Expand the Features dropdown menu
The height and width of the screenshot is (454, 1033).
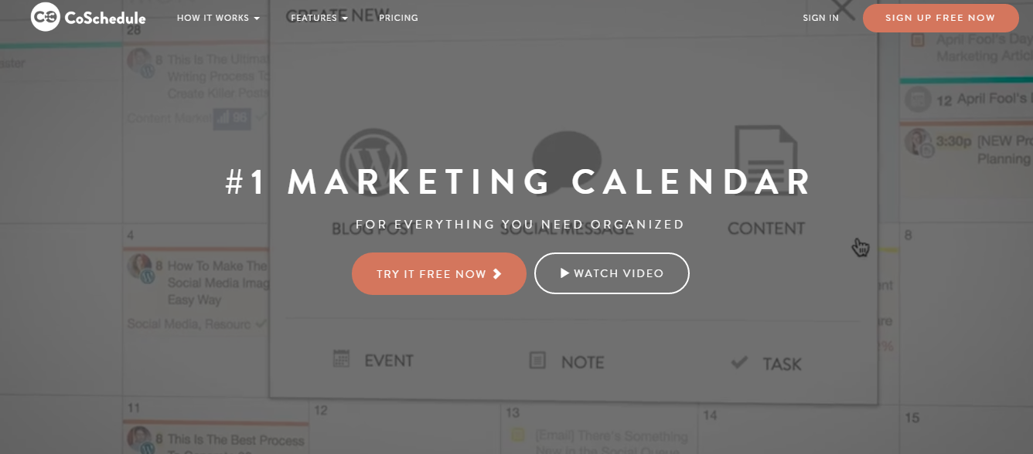coord(318,17)
